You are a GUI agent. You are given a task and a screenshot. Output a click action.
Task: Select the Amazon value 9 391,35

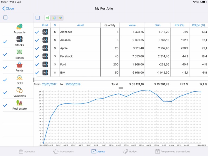click(138, 40)
